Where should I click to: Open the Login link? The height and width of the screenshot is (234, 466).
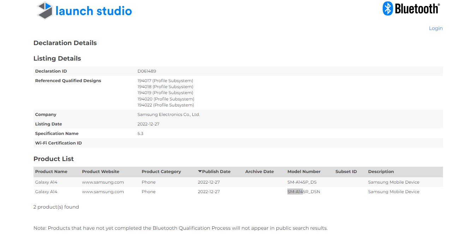click(x=435, y=28)
